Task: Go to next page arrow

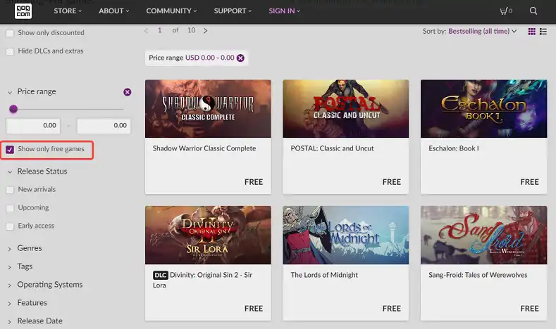Action: pyautogui.click(x=205, y=31)
